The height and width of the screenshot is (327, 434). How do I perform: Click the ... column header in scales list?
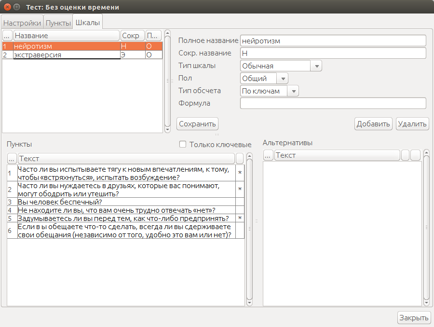[7, 35]
